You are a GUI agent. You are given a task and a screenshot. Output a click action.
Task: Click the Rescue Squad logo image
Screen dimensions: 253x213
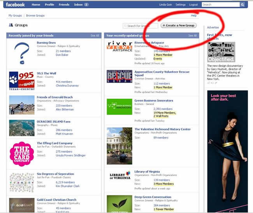pyautogui.click(x=119, y=76)
